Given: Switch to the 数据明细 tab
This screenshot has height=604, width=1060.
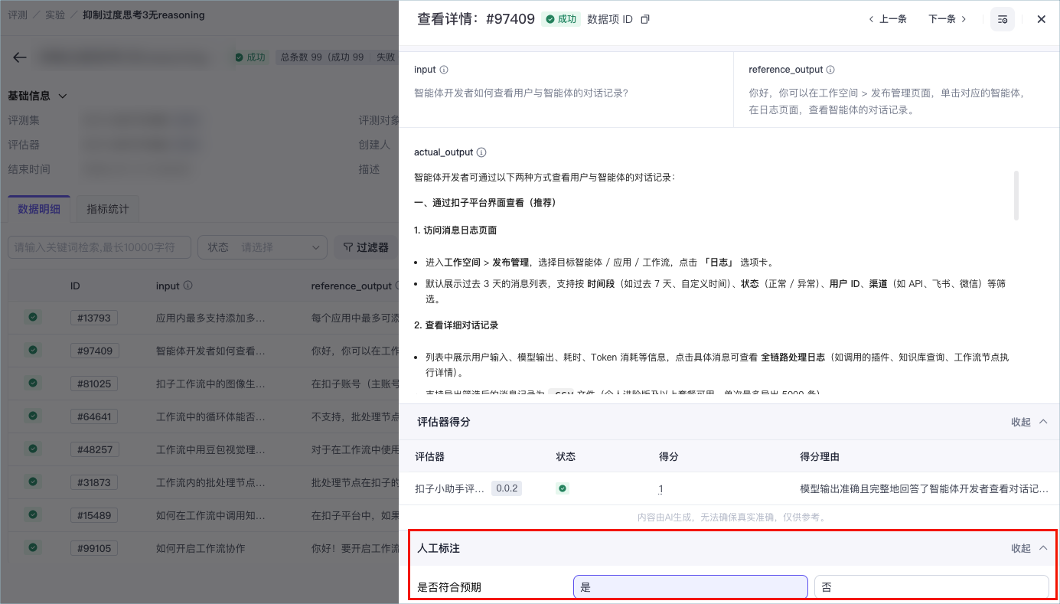Looking at the screenshot, I should 39,209.
